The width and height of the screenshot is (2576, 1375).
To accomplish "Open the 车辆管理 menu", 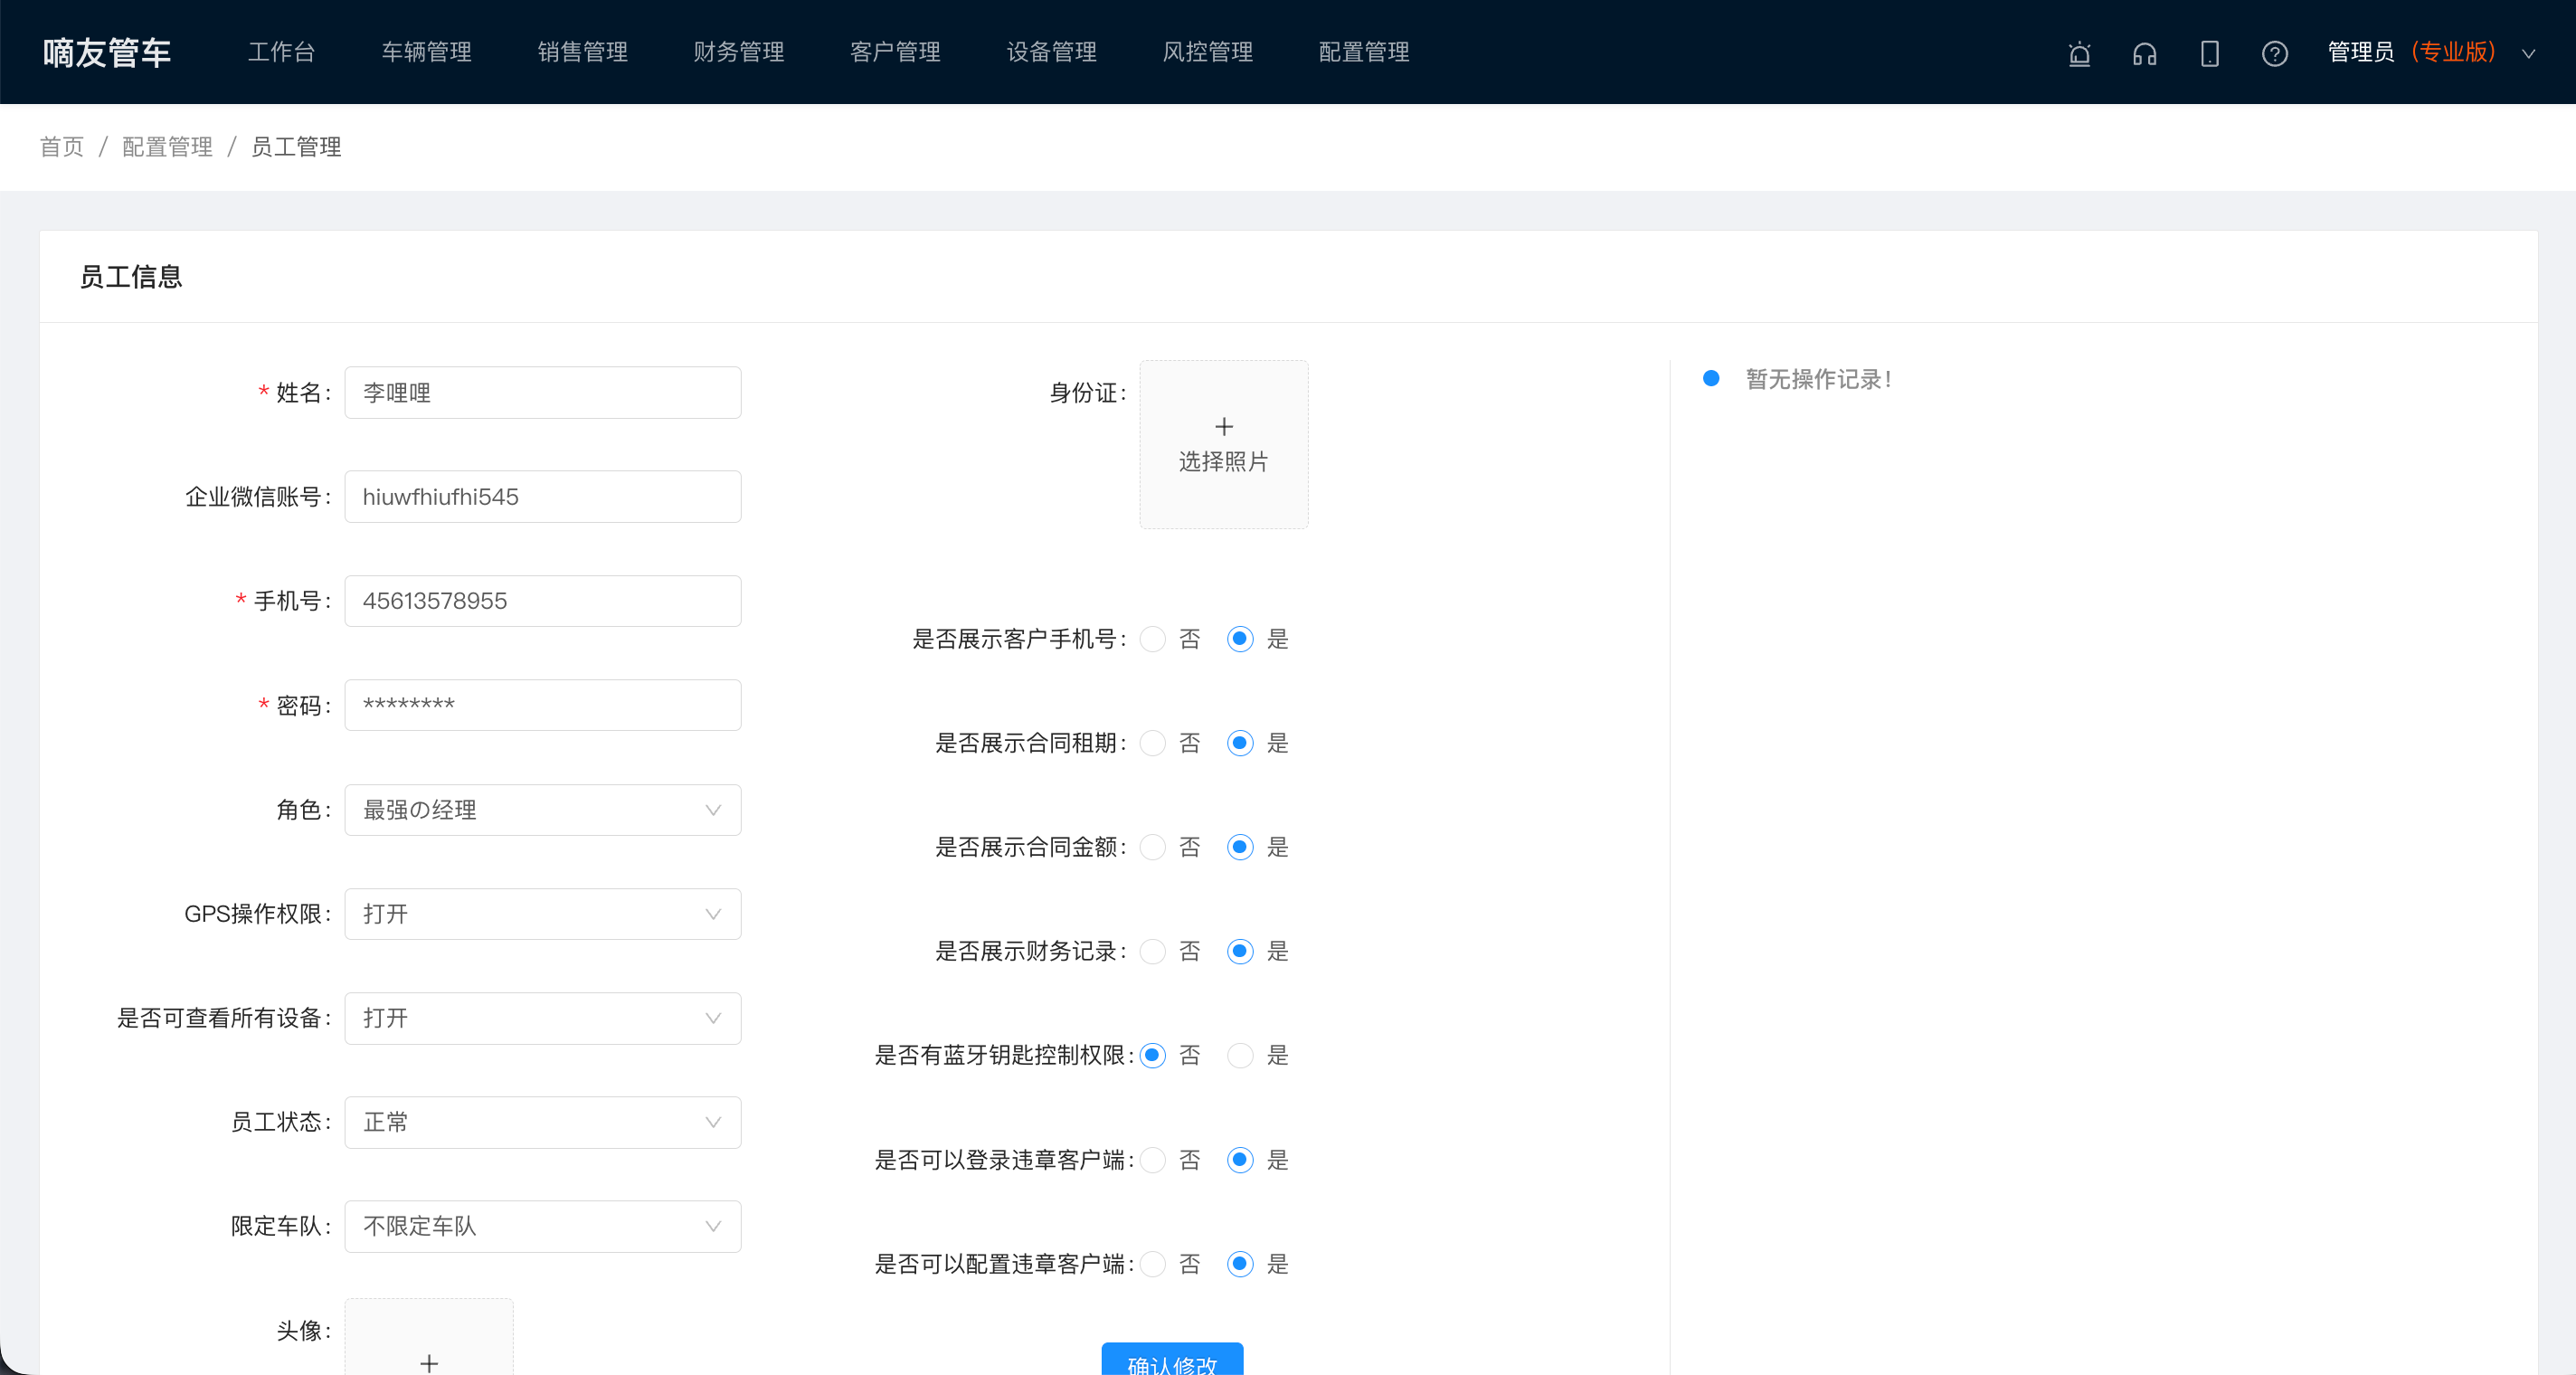I will coord(426,52).
